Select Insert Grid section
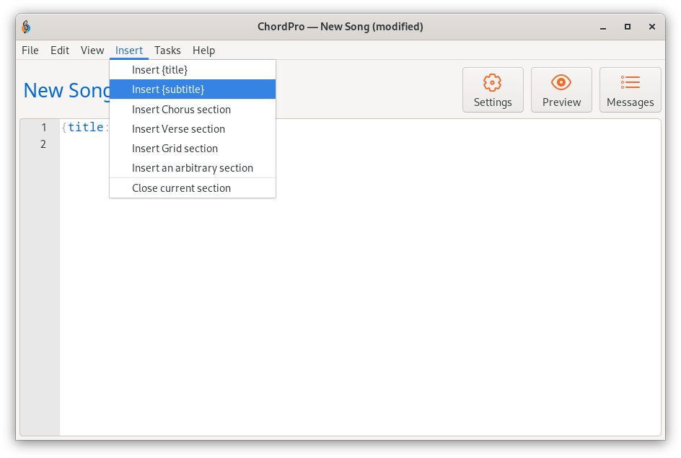The width and height of the screenshot is (681, 458). click(193, 149)
